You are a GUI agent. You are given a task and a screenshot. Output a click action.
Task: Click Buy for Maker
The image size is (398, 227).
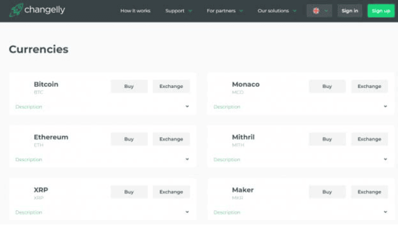tap(327, 192)
